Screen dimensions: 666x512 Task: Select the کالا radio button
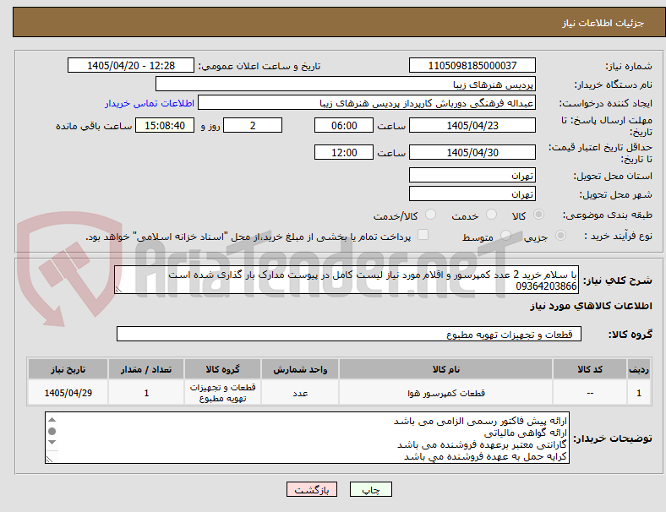coord(538,215)
